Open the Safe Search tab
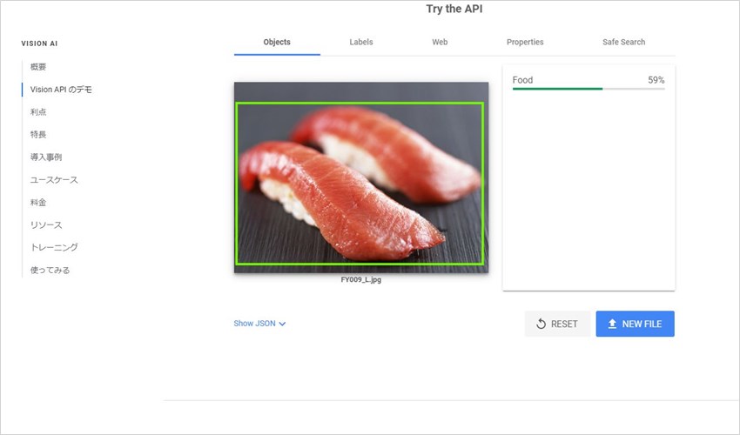 pyautogui.click(x=623, y=42)
